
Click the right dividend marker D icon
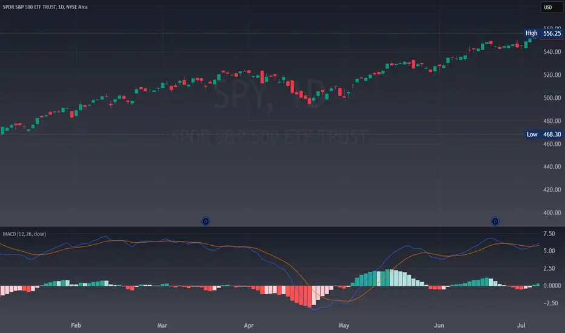tap(495, 221)
